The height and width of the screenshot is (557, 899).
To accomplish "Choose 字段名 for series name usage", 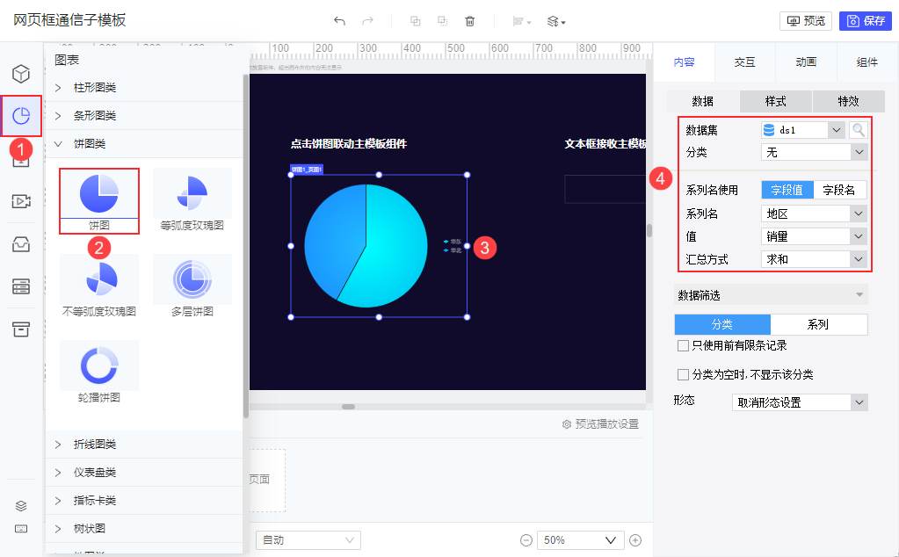I will point(839,191).
